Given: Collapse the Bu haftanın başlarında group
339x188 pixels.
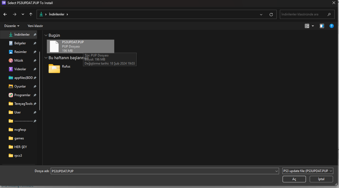Looking at the screenshot, I should tap(46, 58).
